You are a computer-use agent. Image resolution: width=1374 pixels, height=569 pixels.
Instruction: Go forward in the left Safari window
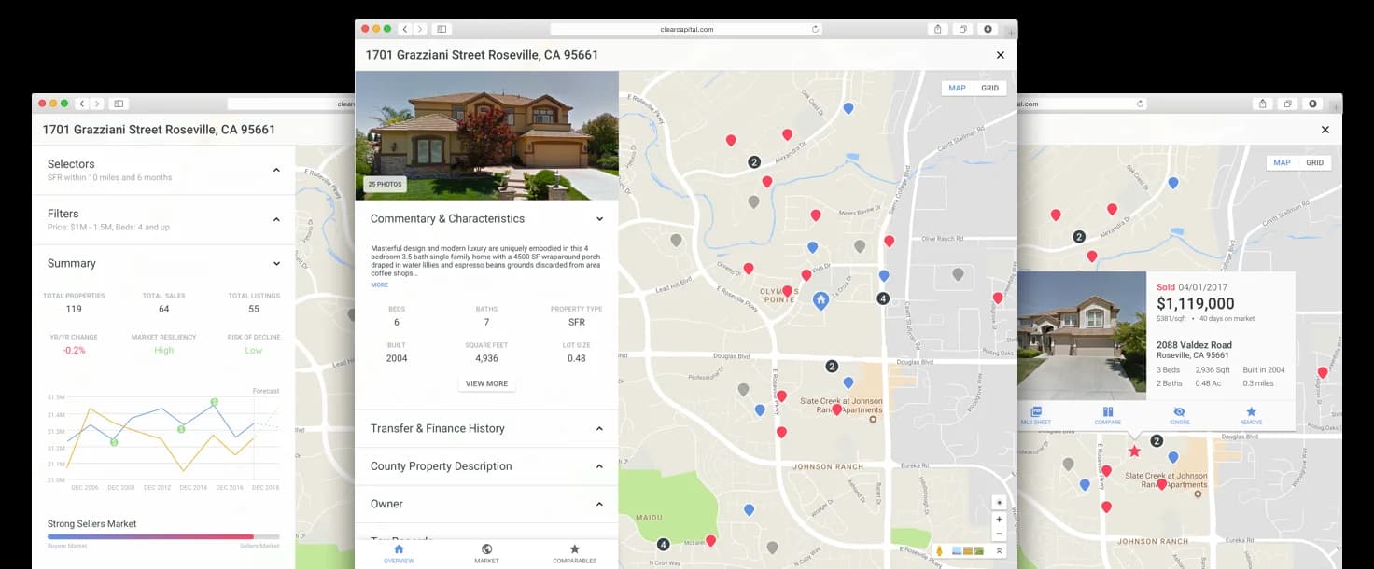97,104
